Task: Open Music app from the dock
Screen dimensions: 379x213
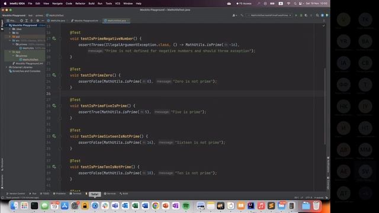Action: click(261, 206)
